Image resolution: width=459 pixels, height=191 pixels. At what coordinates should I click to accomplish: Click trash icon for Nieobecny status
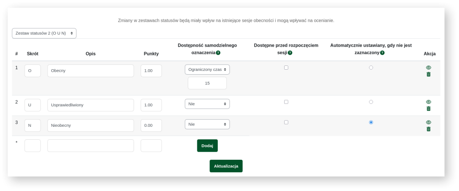429,129
